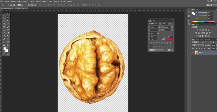Open the Filter menu (滤镜)
The width and height of the screenshot is (217, 112).
[44, 2]
